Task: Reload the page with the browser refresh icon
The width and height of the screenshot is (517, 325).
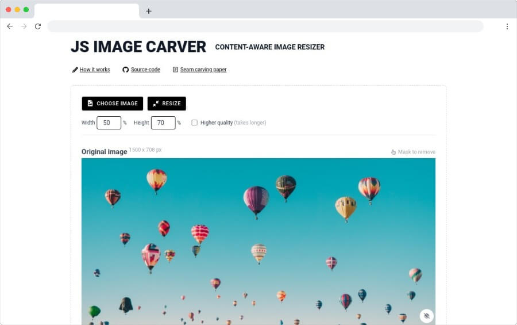Action: [38, 26]
